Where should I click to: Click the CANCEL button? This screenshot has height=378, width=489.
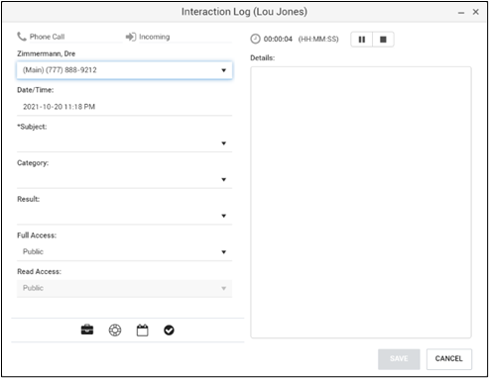click(449, 359)
